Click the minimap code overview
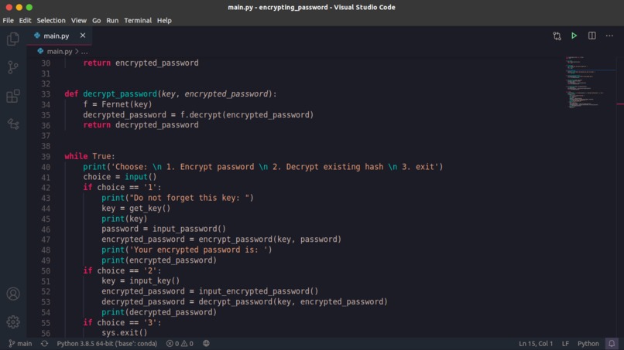624x350 pixels. (591, 83)
